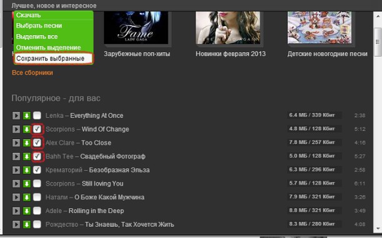Uncheck Bahh Tee – Свадебный Фотограф checkbox
The image size is (382, 238).
pyautogui.click(x=37, y=156)
